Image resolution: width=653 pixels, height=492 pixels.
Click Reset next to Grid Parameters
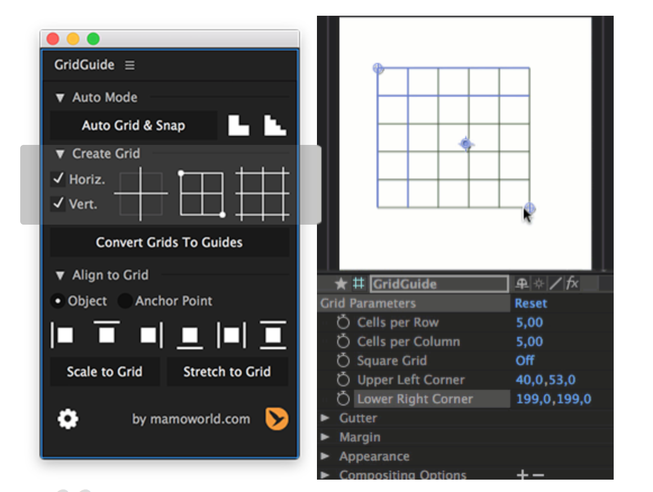click(530, 303)
